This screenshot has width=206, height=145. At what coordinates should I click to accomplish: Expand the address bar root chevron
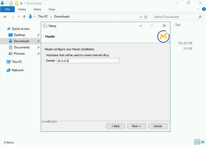35,17
